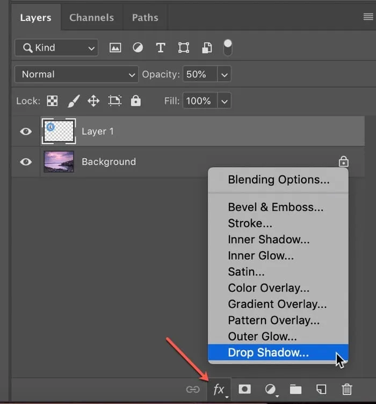Filter for pixel layers icon
The image size is (376, 404).
pos(115,47)
